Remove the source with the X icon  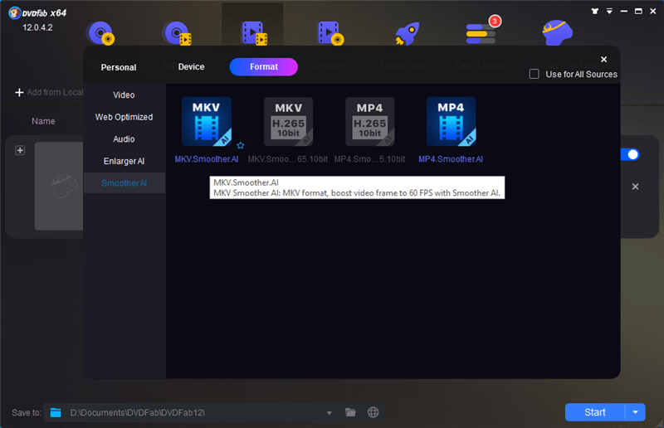coord(635,187)
